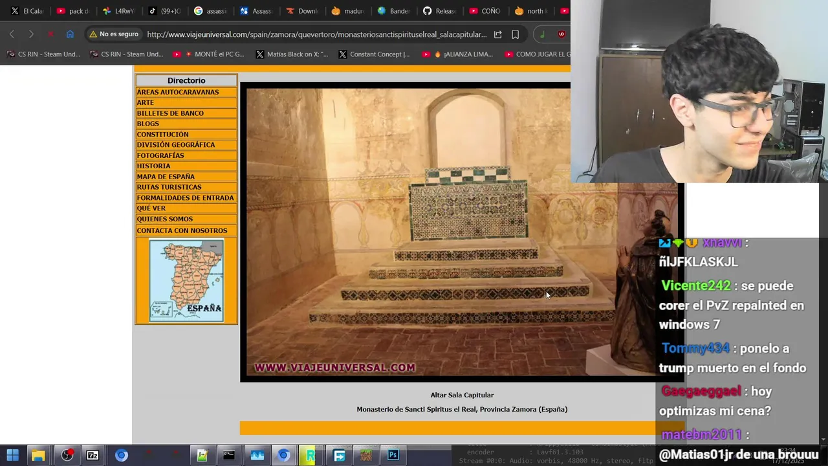Switch to the 'madurc' tab
This screenshot has width=828, height=466.
point(347,11)
